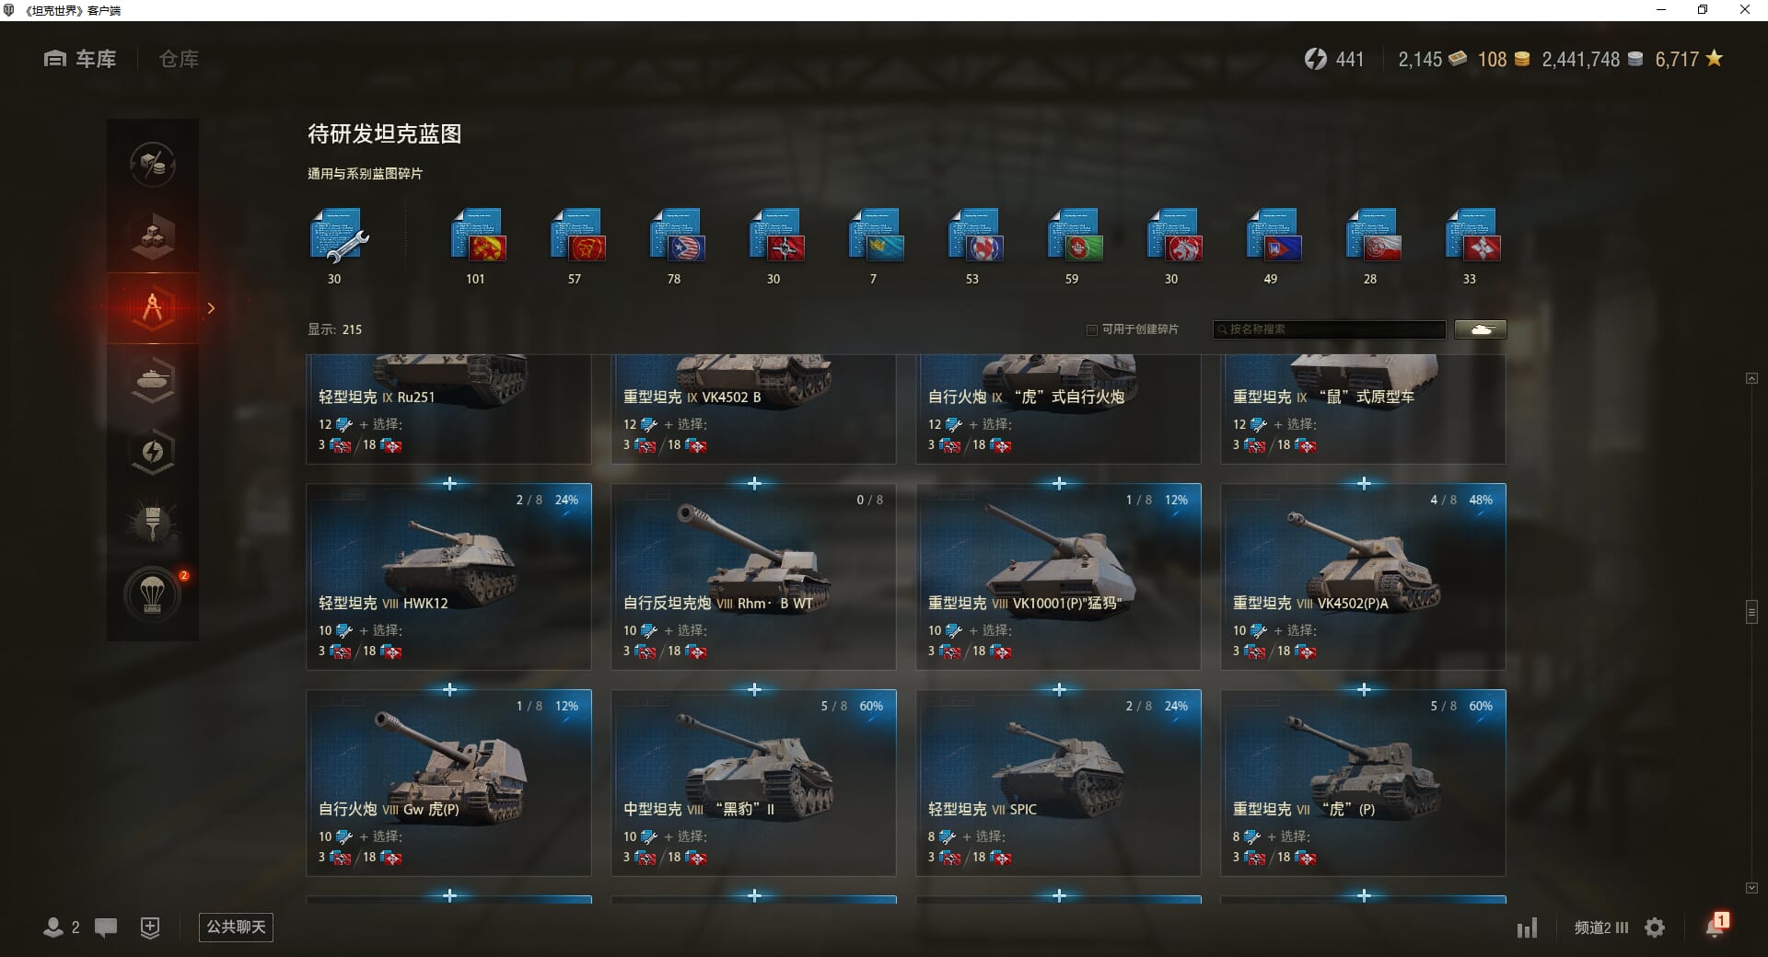
Task: Click plus above HWK12 blueprint card
Action: (x=449, y=483)
